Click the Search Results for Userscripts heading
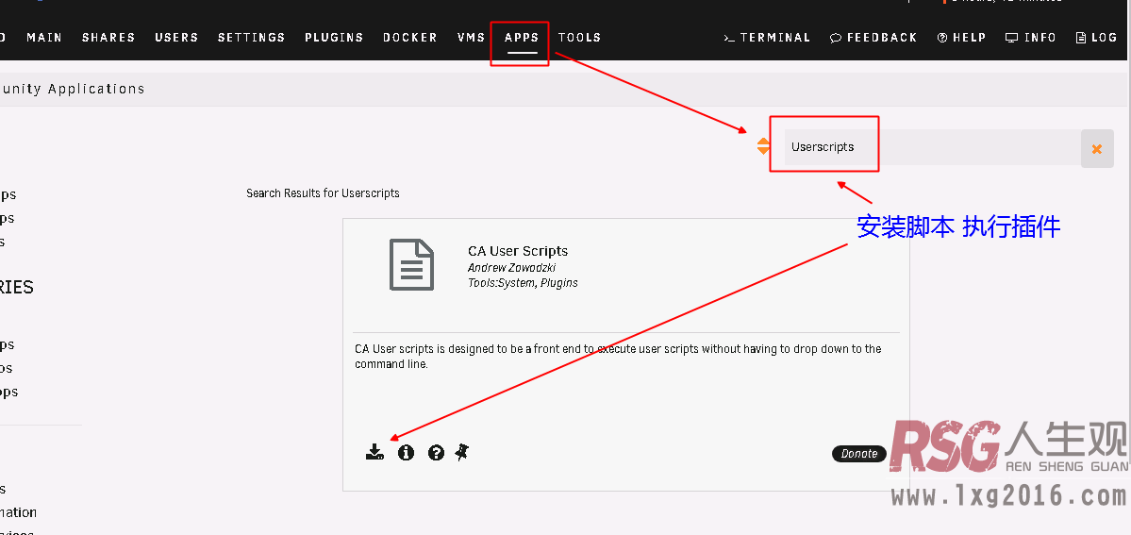The width and height of the screenshot is (1131, 535). click(324, 193)
